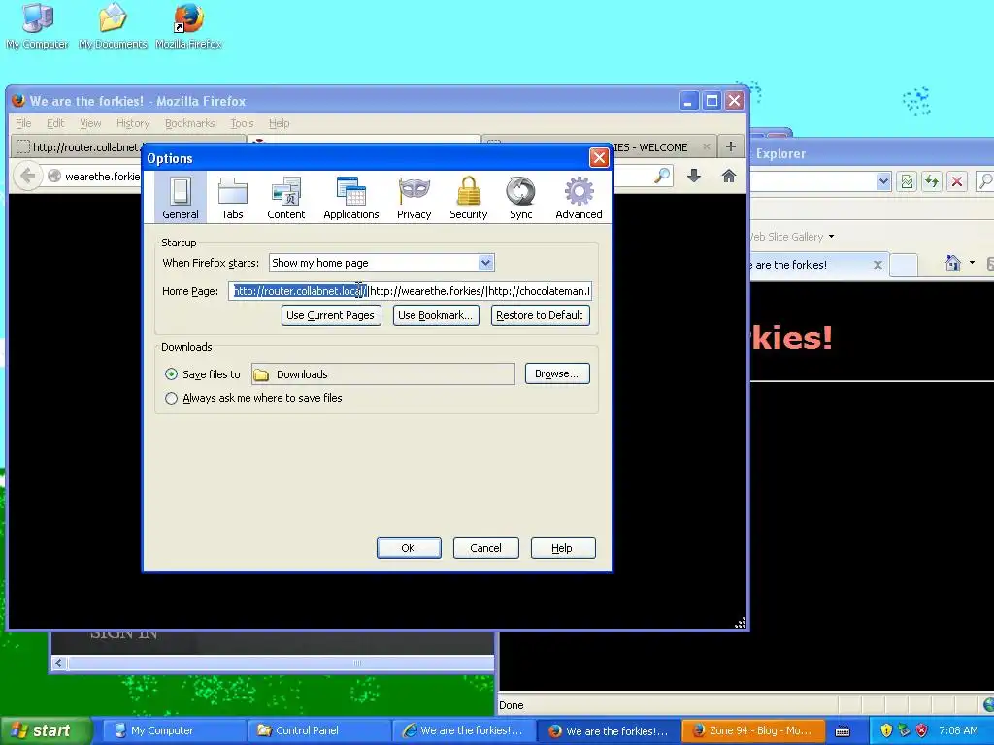Open a new Firefox tab with plus

731,146
